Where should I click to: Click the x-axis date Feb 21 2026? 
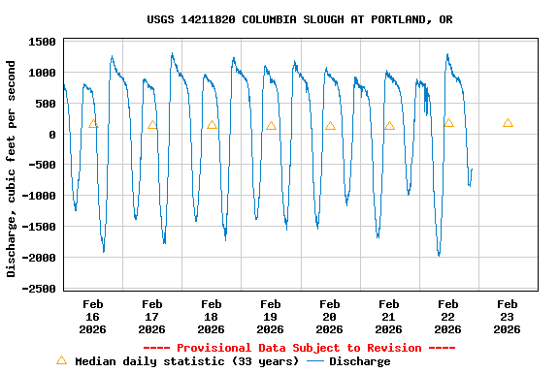click(x=388, y=317)
